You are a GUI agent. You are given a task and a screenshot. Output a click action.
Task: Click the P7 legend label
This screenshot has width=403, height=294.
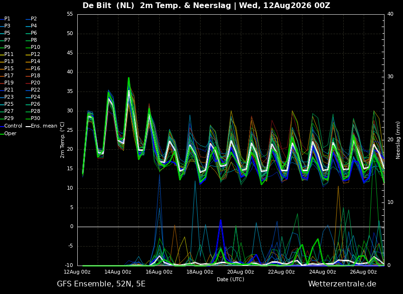tap(7, 40)
